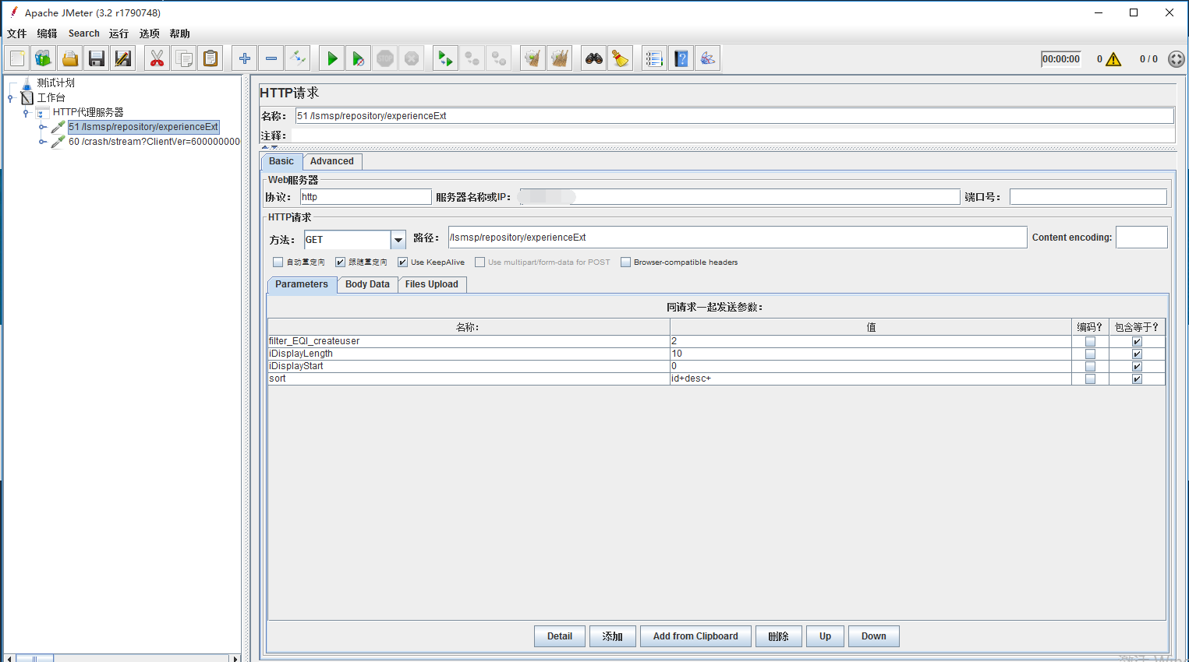Screen dimensions: 1189x662
Task: Click the Plugins Manager toolbar icon
Action: [x=708, y=58]
